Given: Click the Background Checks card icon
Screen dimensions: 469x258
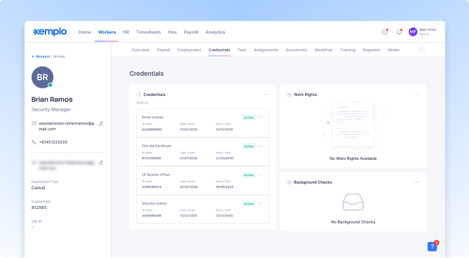Looking at the screenshot, I should (x=290, y=182).
